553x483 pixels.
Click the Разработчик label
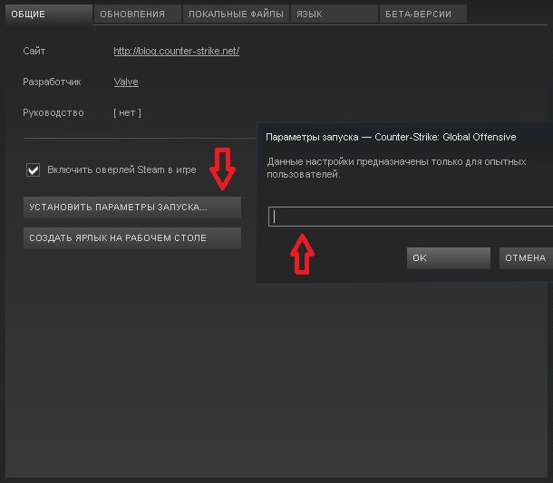pos(52,82)
